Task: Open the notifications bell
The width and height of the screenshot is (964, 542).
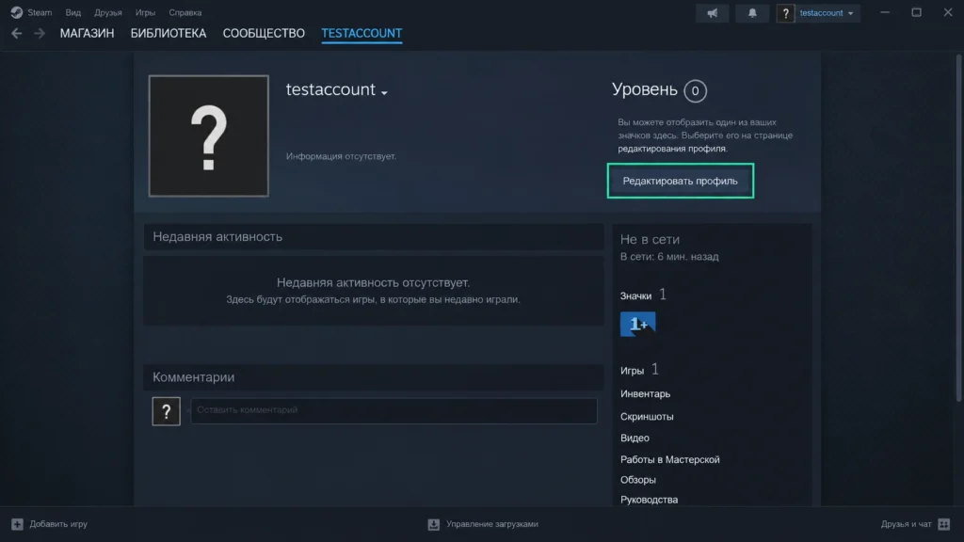Action: pos(752,13)
